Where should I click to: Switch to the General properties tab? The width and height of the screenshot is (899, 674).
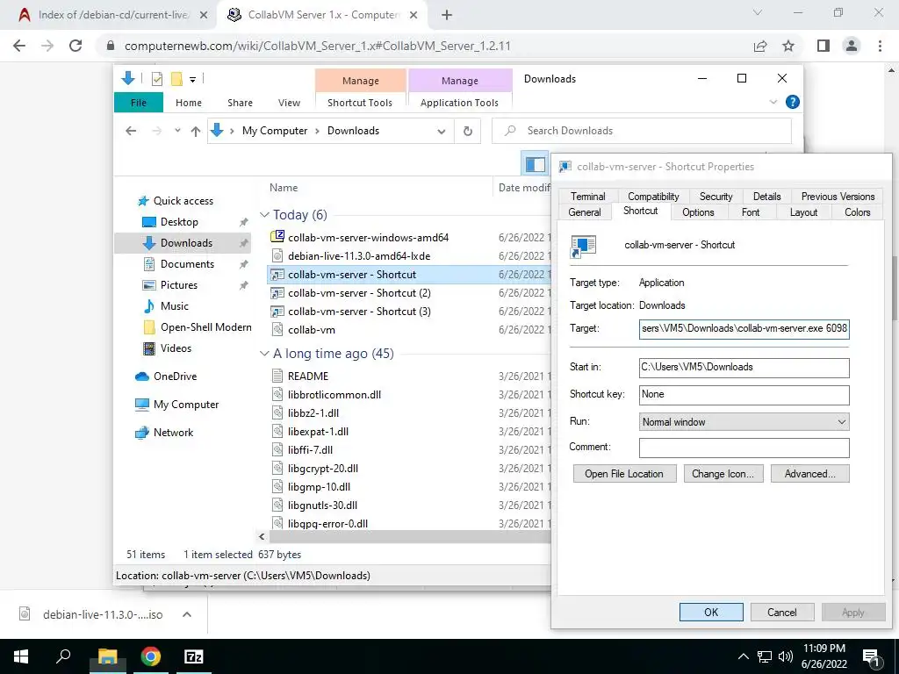584,212
